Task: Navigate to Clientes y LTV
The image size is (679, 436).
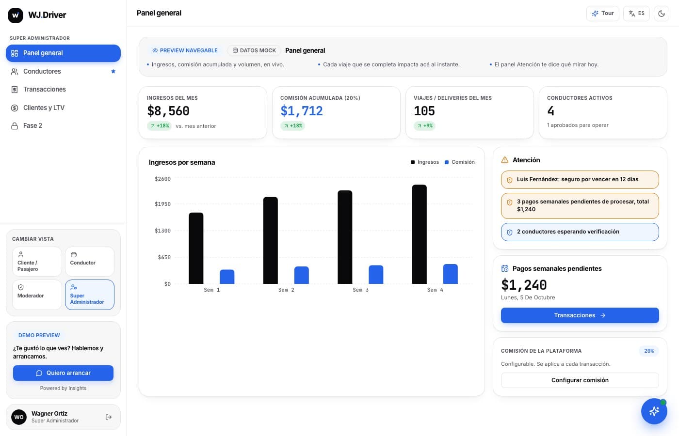Action: click(63, 108)
